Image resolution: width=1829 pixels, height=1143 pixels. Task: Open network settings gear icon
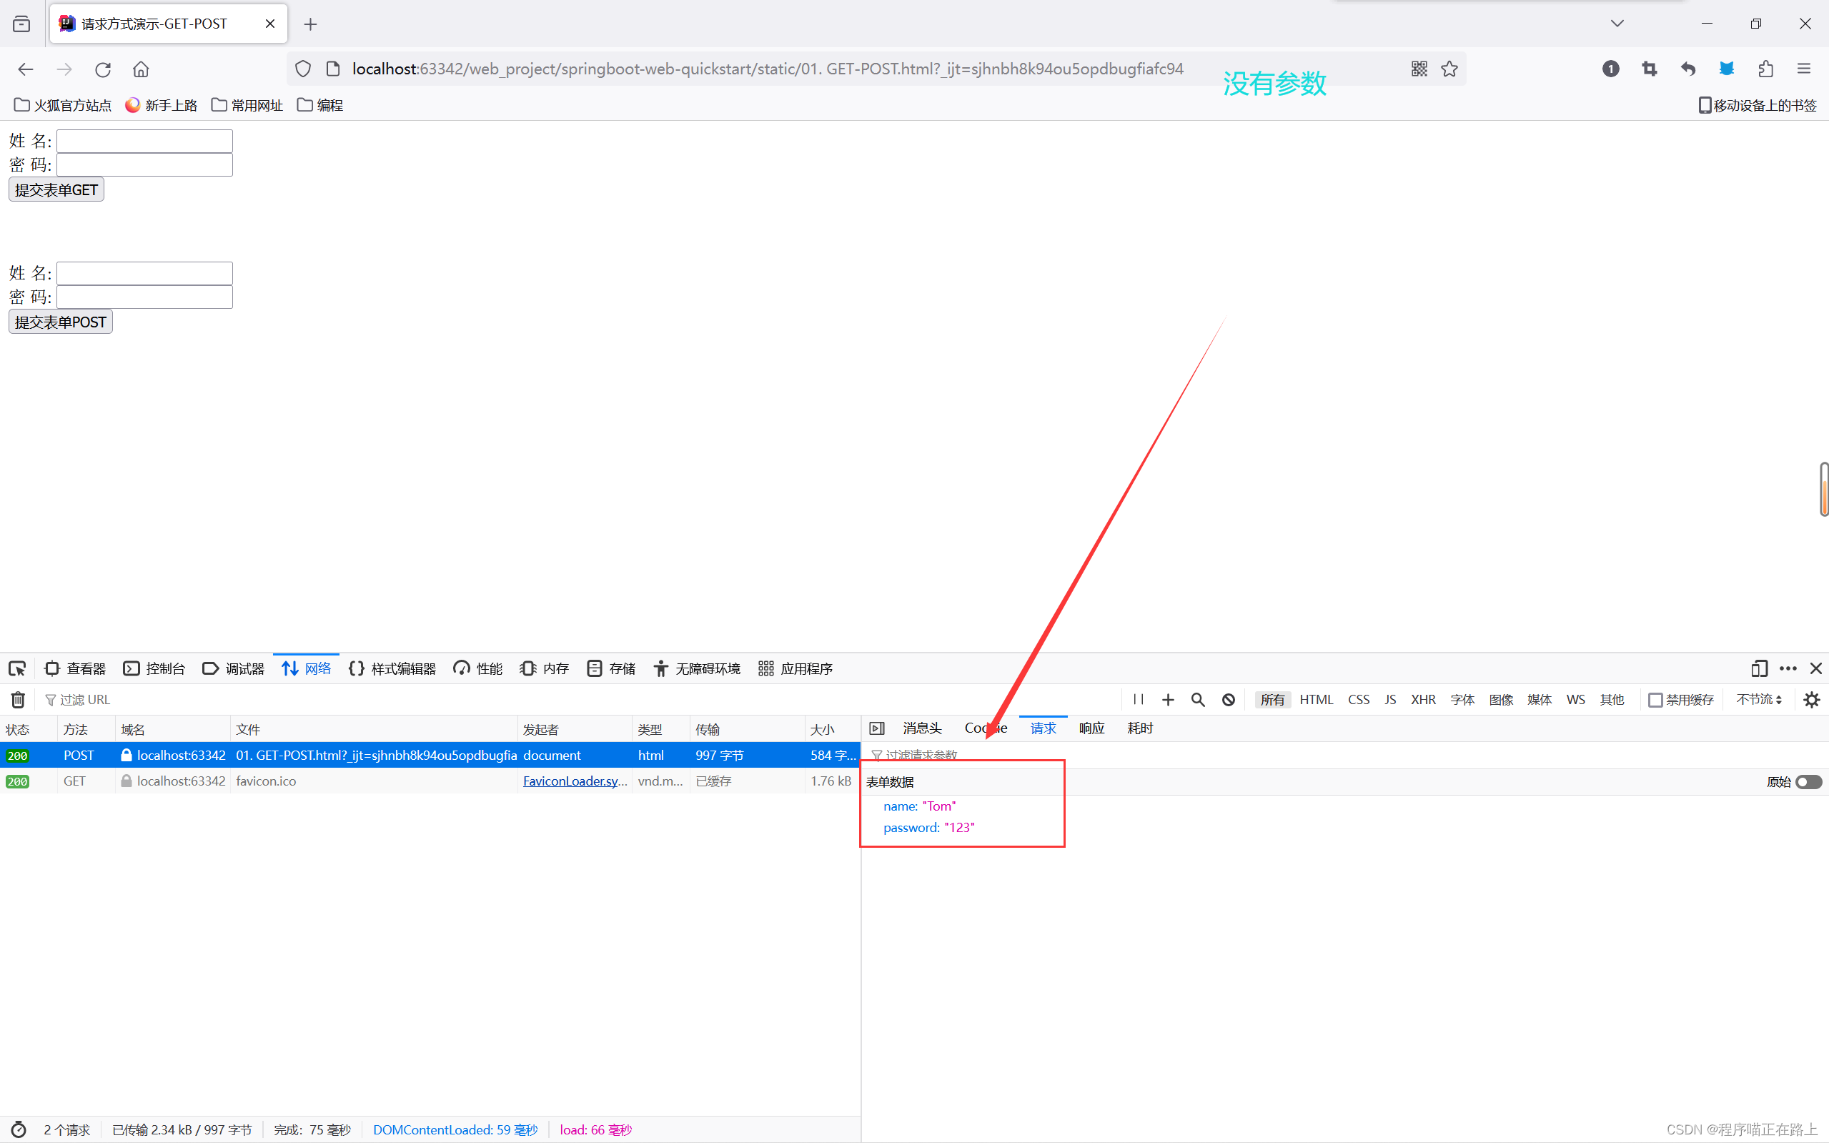coord(1811,699)
